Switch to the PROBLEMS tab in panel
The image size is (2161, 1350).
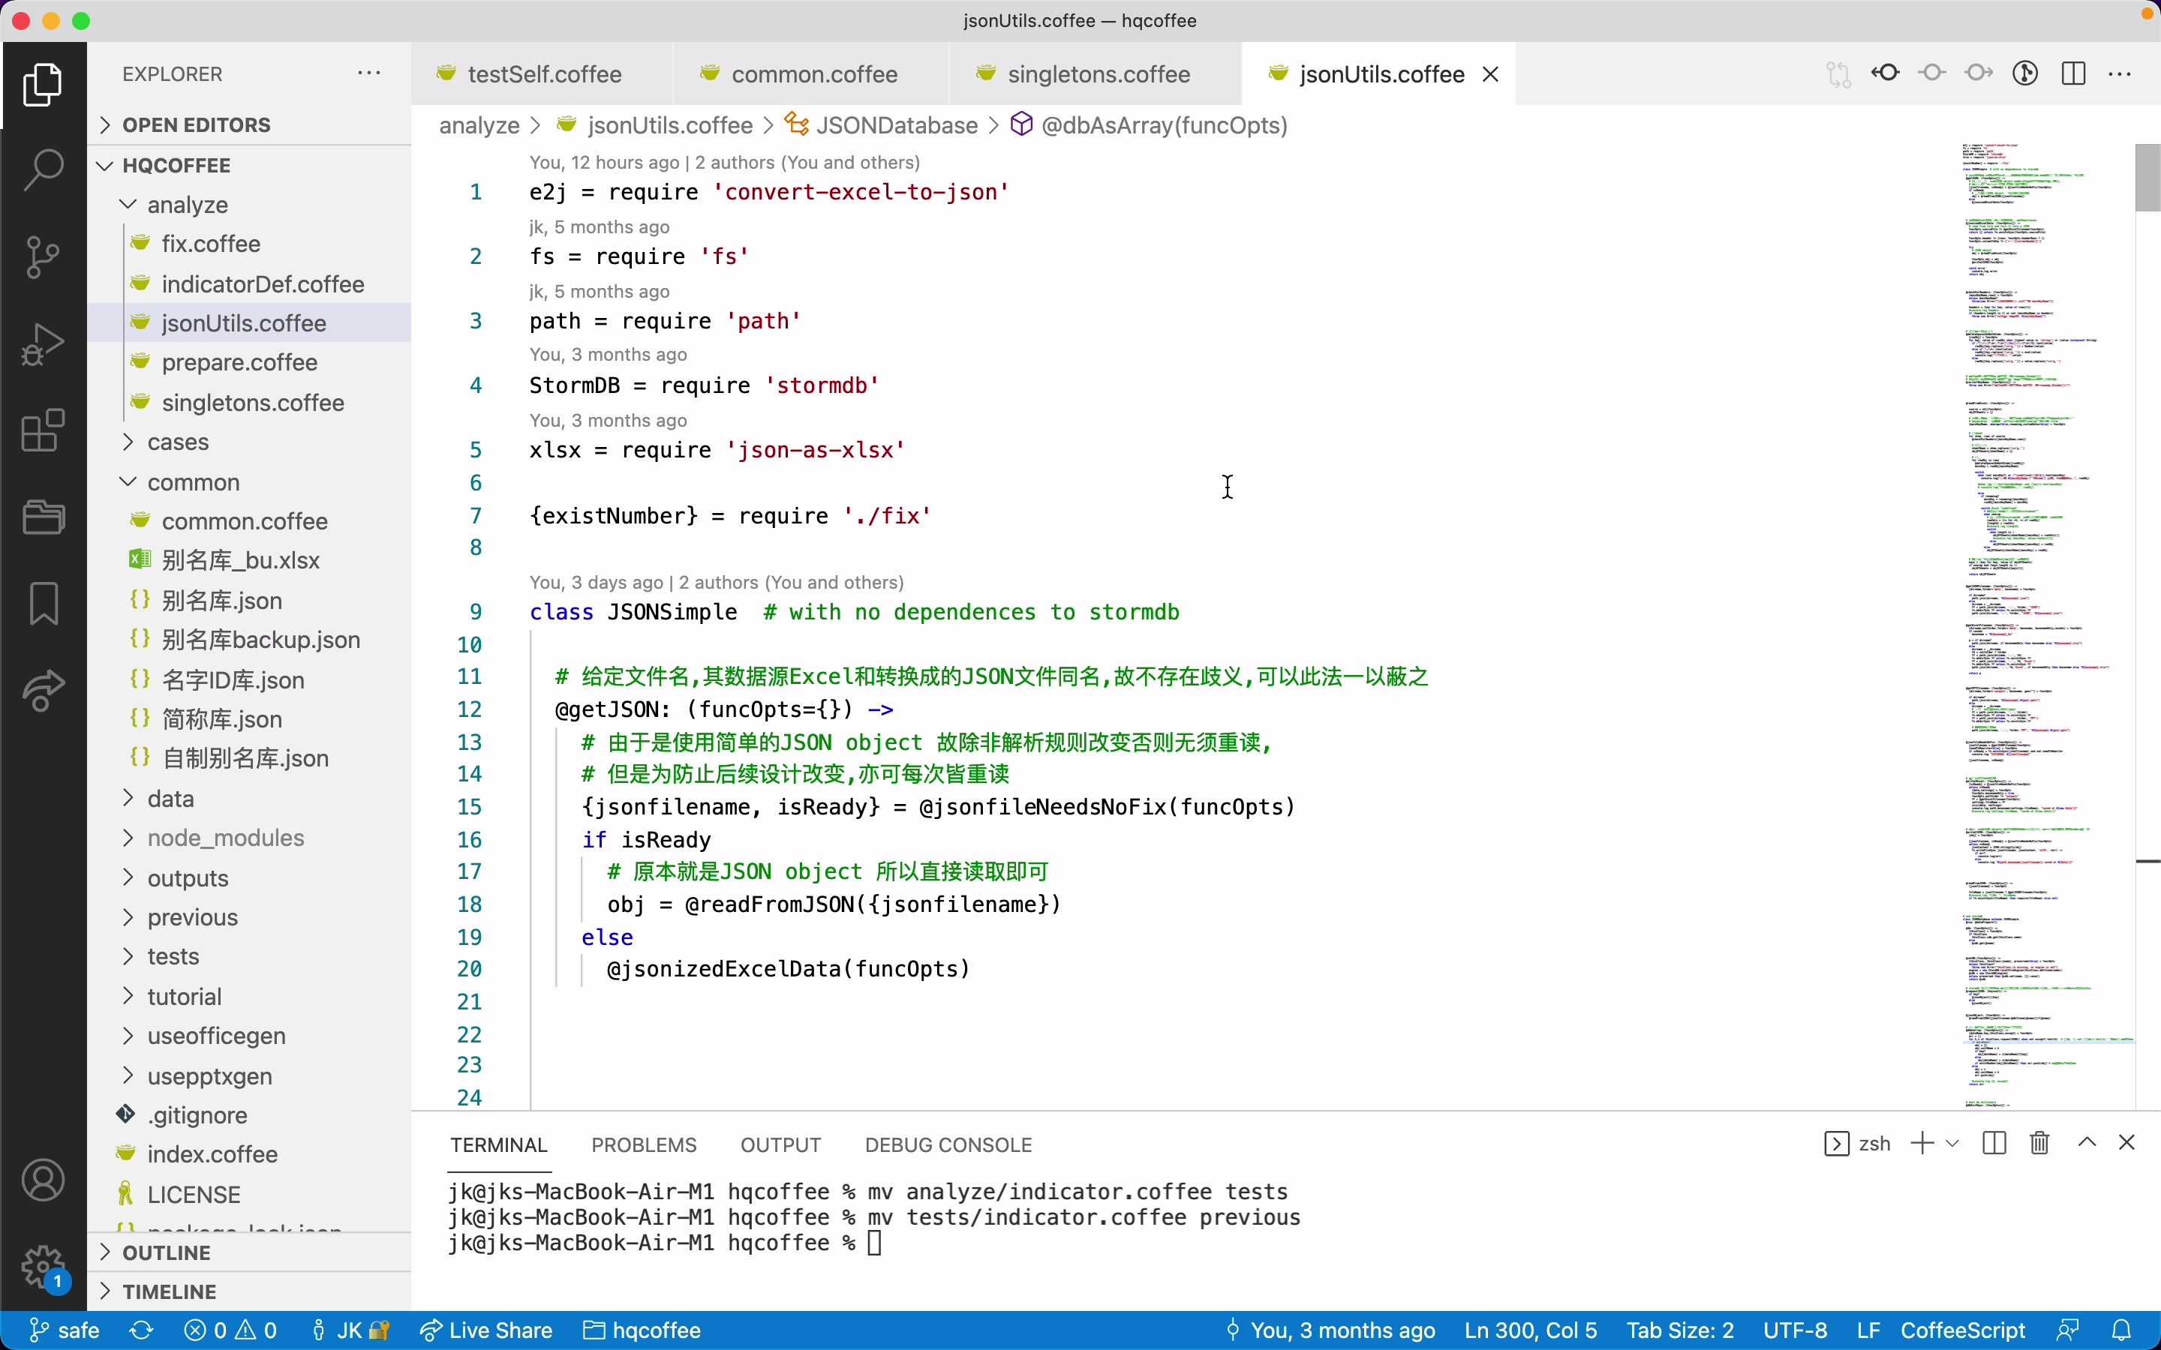click(642, 1144)
